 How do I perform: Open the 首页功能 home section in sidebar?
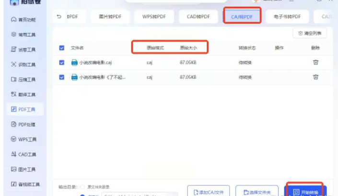tap(23, 20)
